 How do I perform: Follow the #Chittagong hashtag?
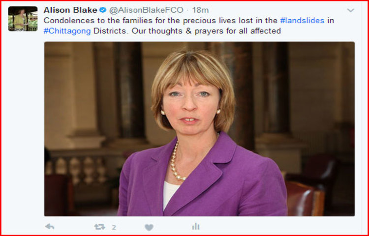point(67,31)
